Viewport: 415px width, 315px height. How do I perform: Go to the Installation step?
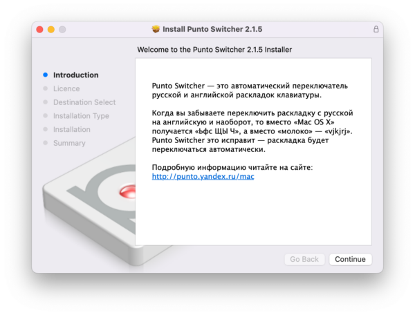pyautogui.click(x=71, y=129)
